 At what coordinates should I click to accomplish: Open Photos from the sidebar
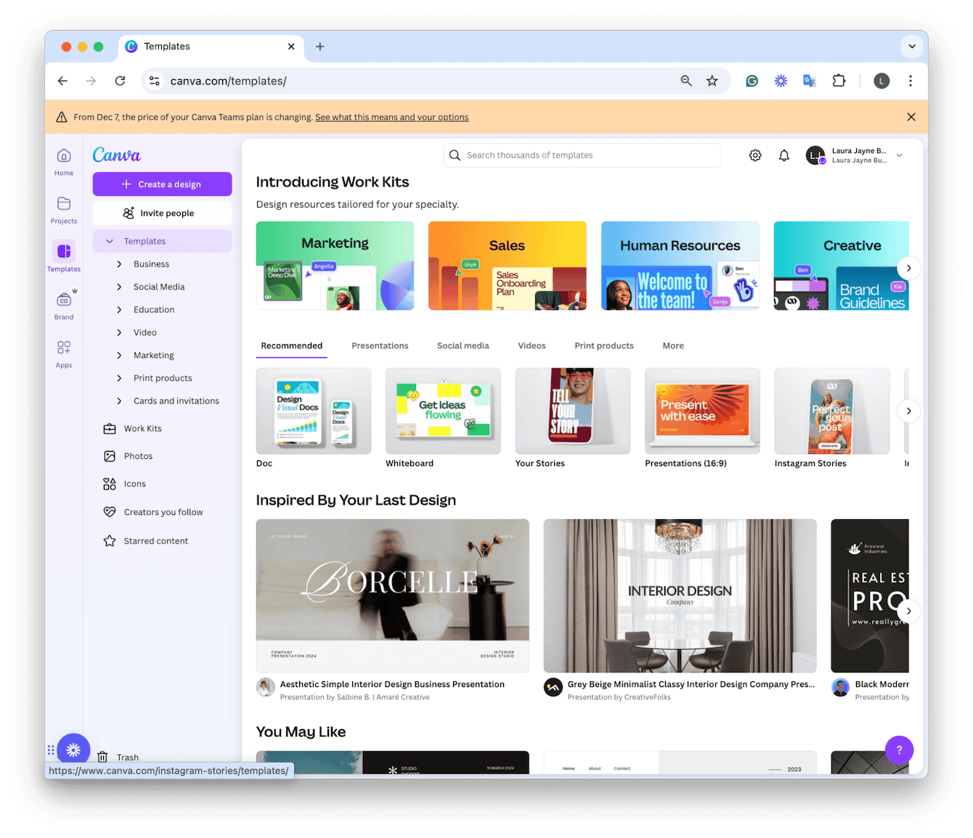[x=138, y=455]
